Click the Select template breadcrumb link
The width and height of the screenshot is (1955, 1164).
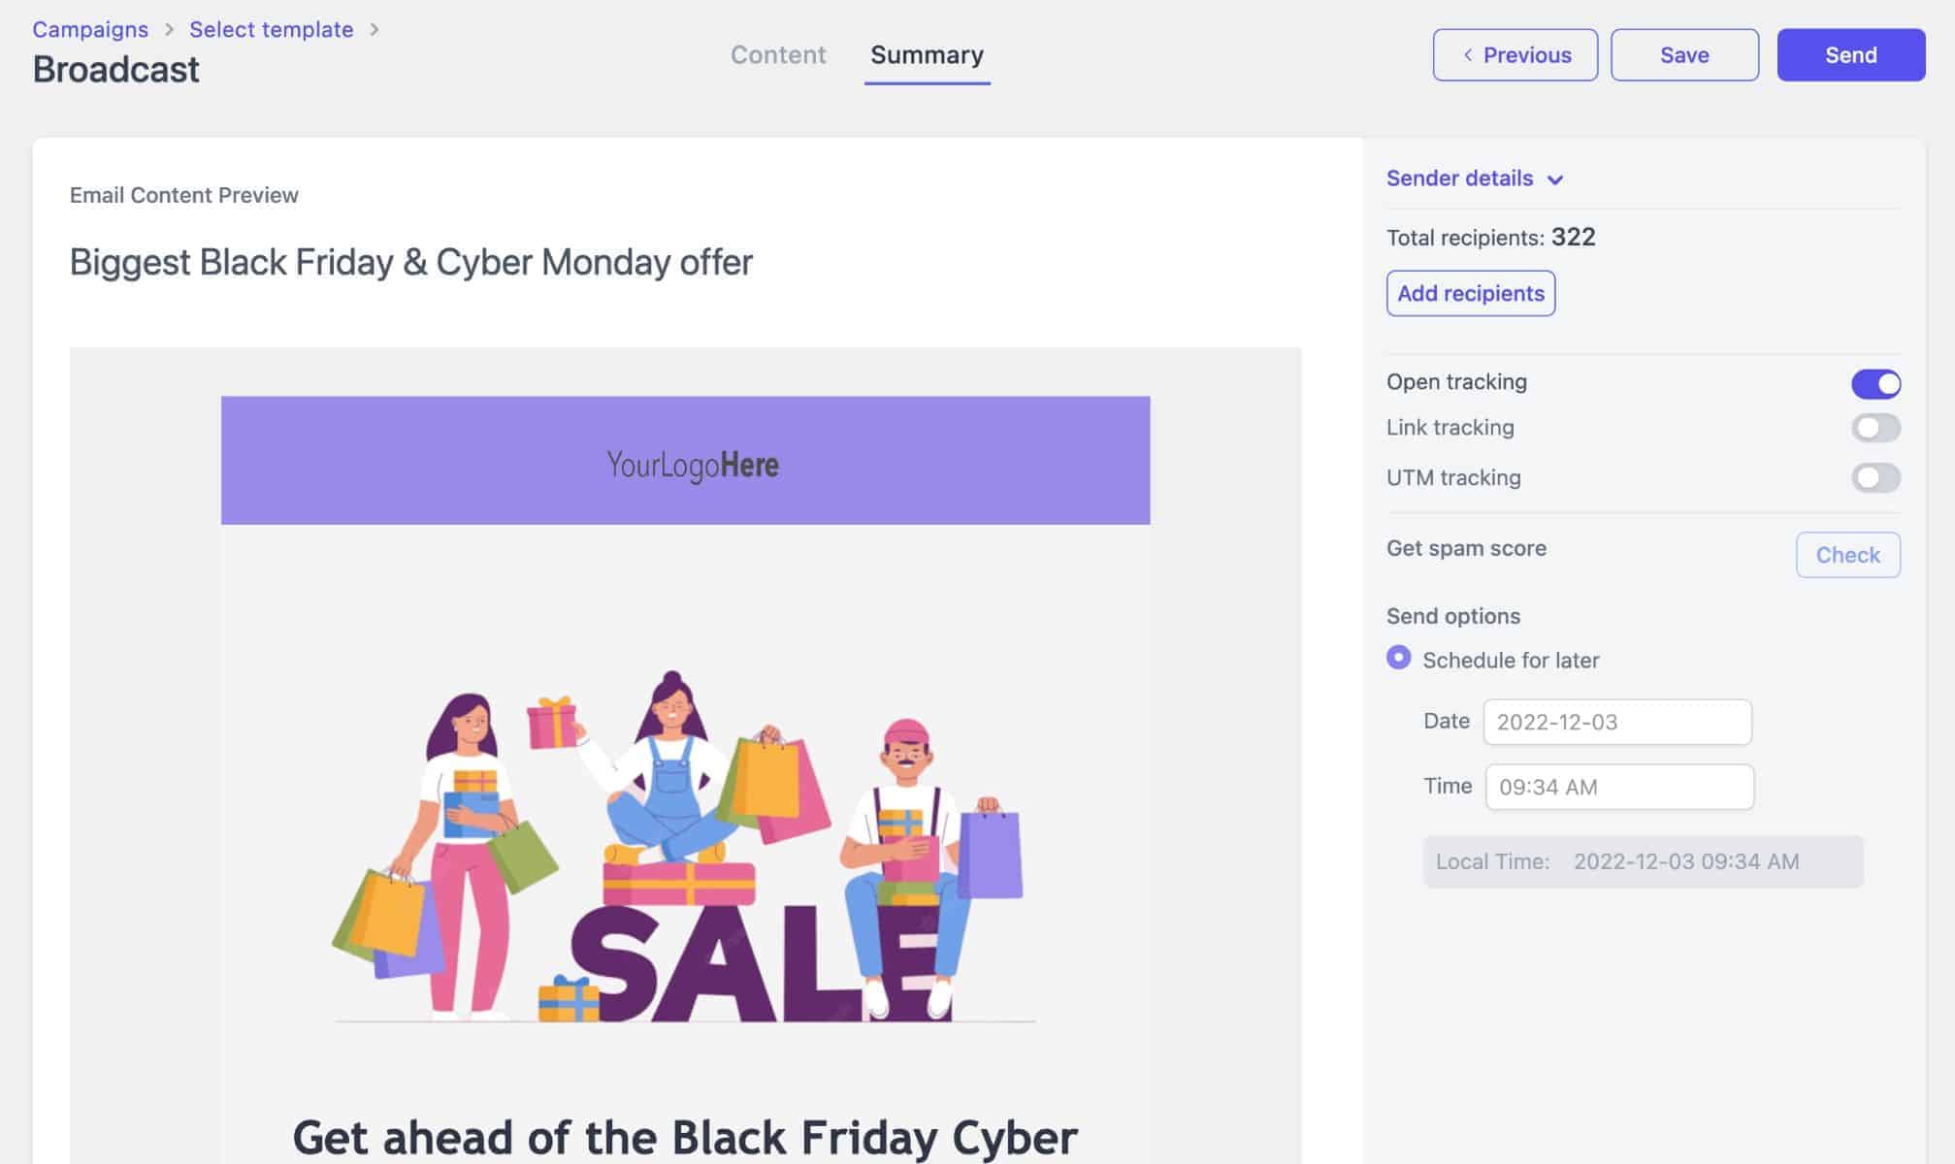click(x=272, y=26)
